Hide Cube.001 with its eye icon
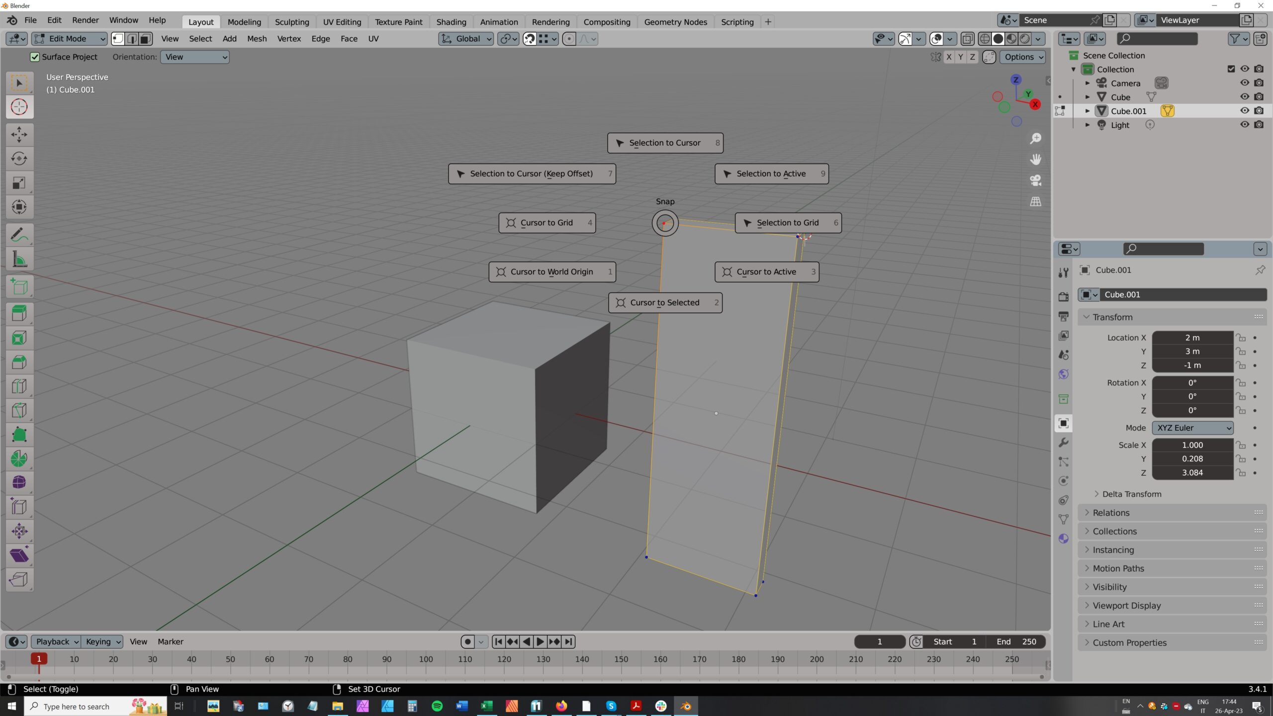Viewport: 1273px width, 716px height. (x=1244, y=111)
